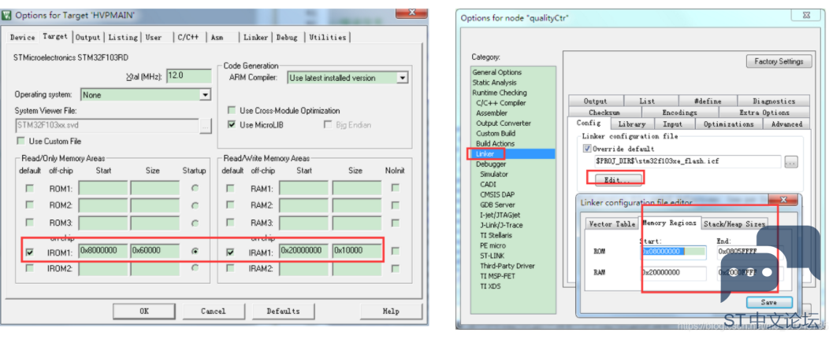Open Help in Keil options dialog

[391, 311]
